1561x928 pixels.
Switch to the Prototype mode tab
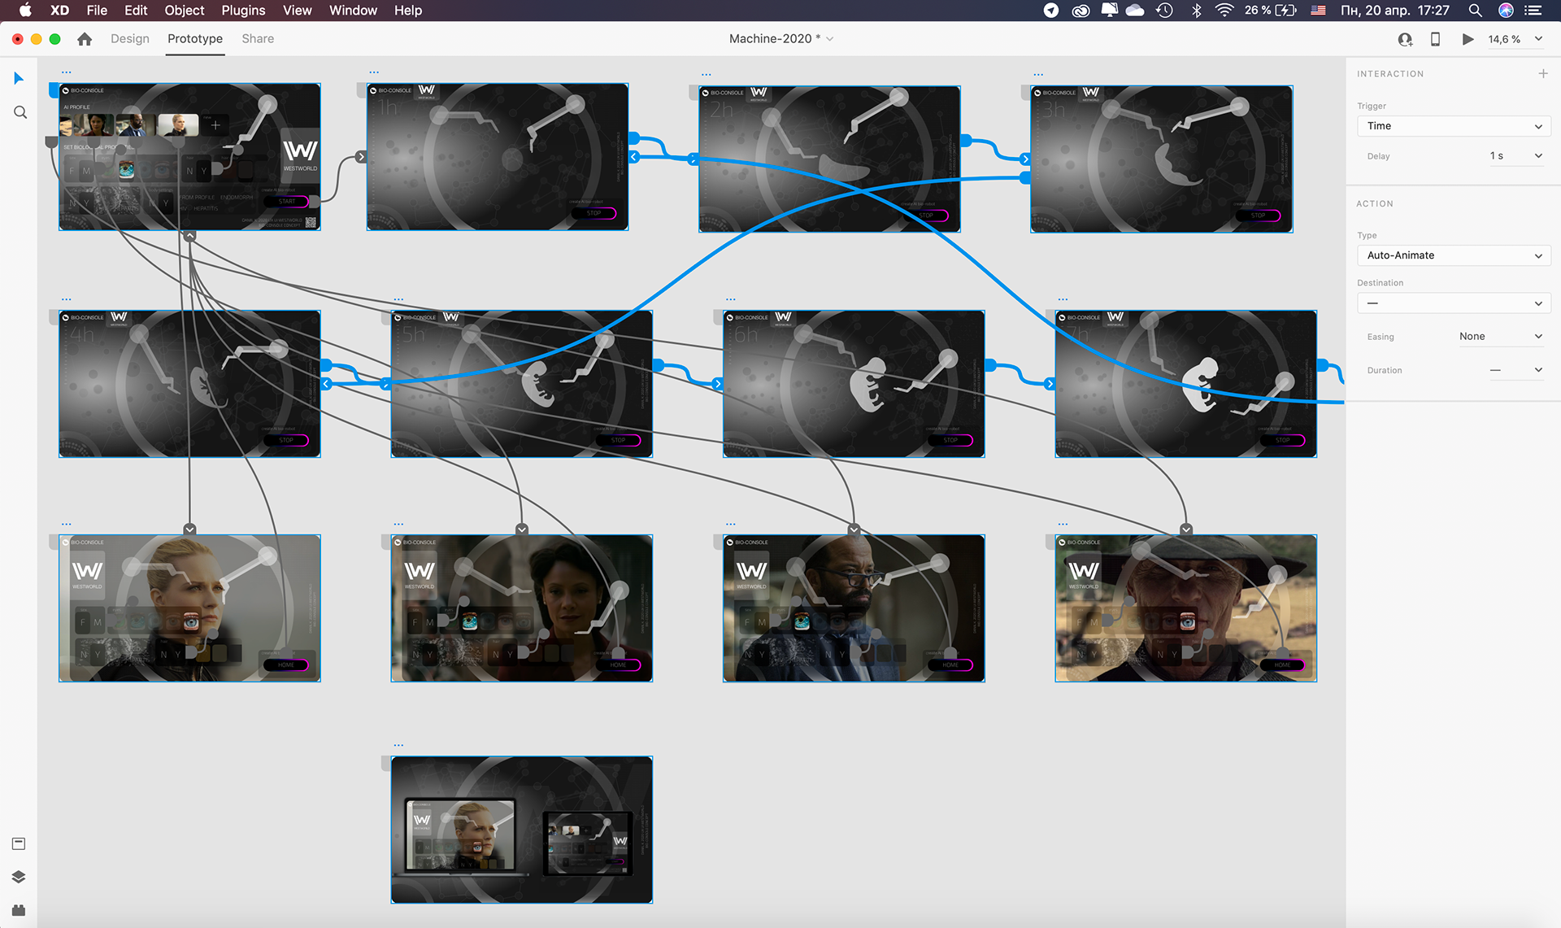(195, 38)
